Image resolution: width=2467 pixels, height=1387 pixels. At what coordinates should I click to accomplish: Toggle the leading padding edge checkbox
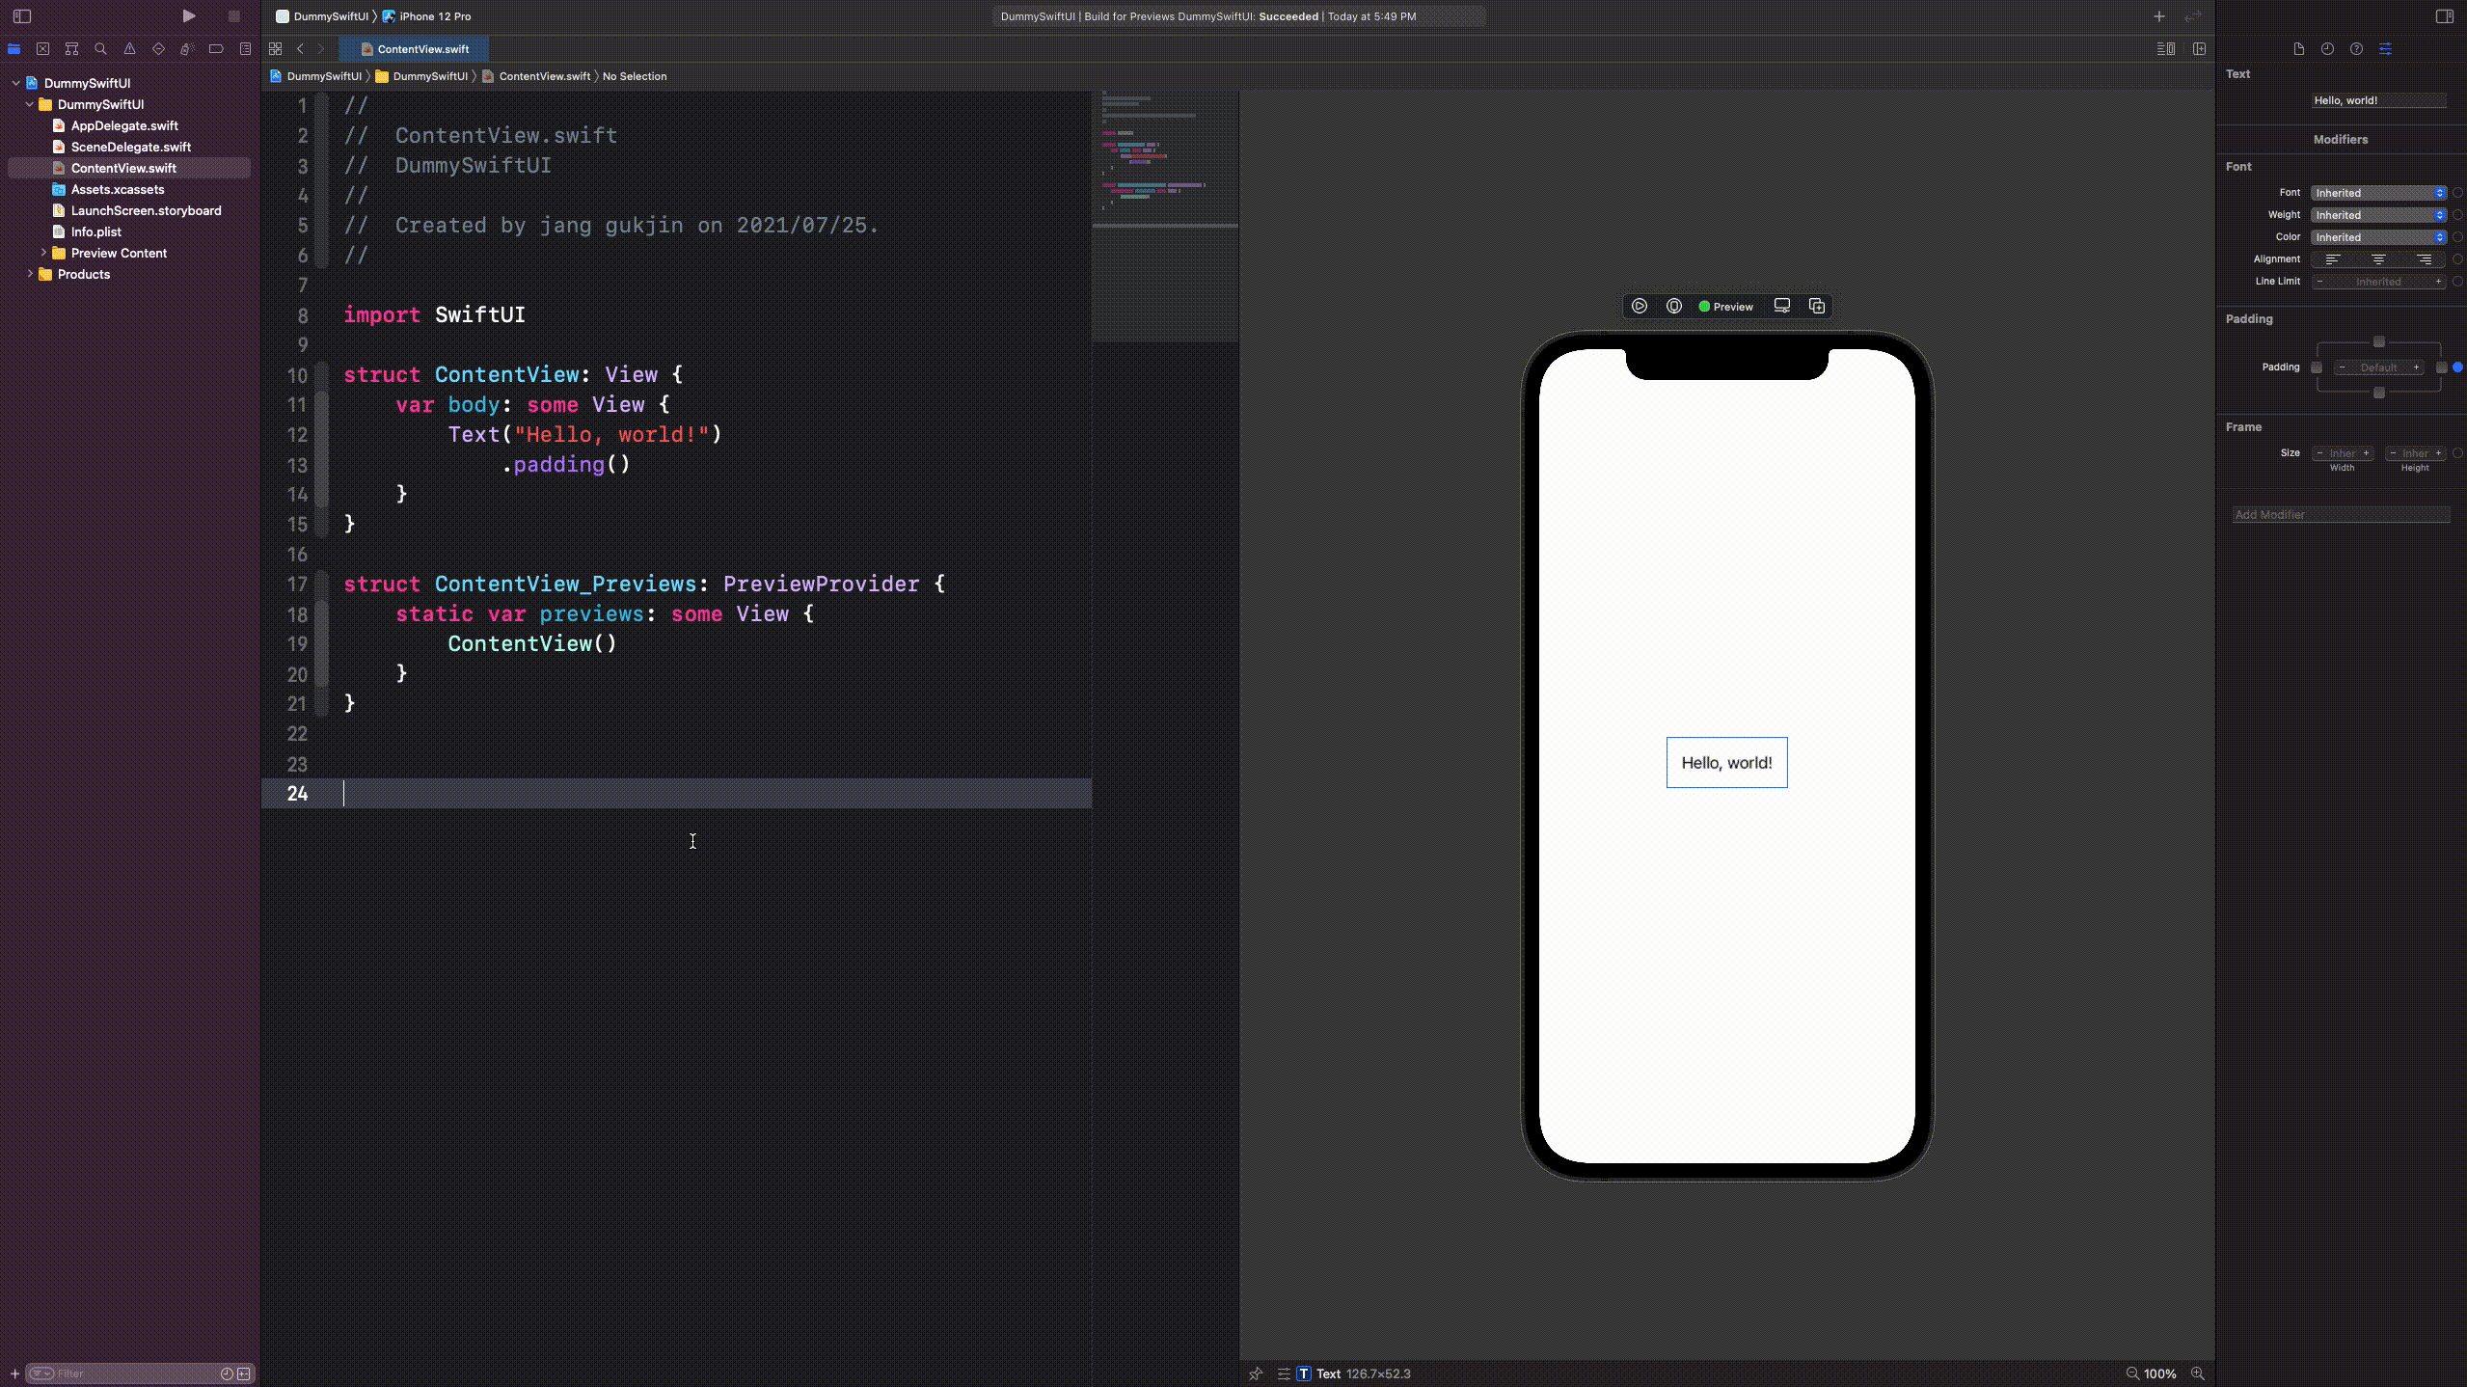(x=2317, y=367)
